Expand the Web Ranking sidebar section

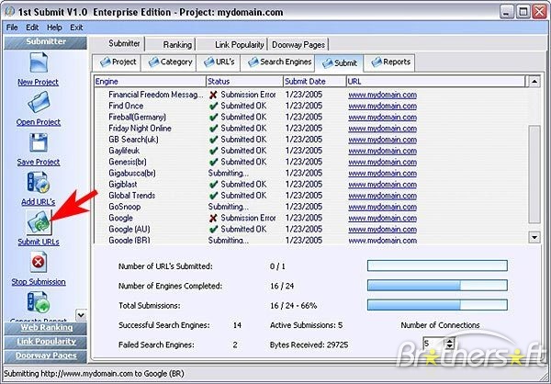(46, 328)
